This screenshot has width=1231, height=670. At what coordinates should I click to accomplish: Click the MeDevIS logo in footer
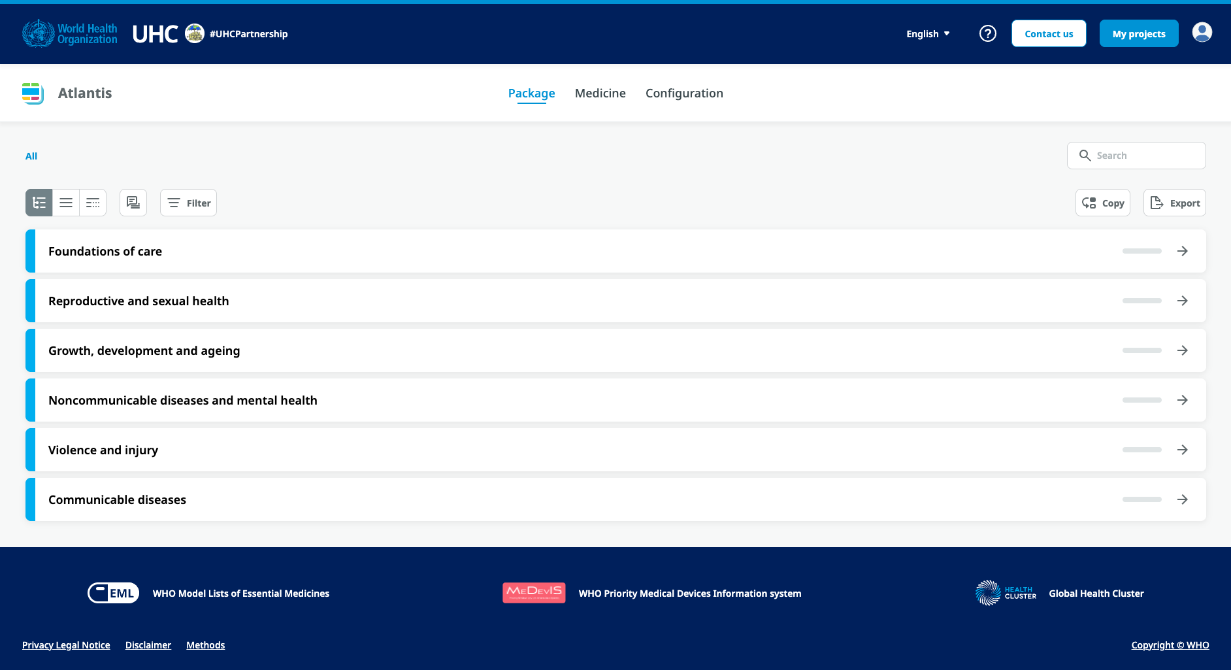click(x=534, y=593)
